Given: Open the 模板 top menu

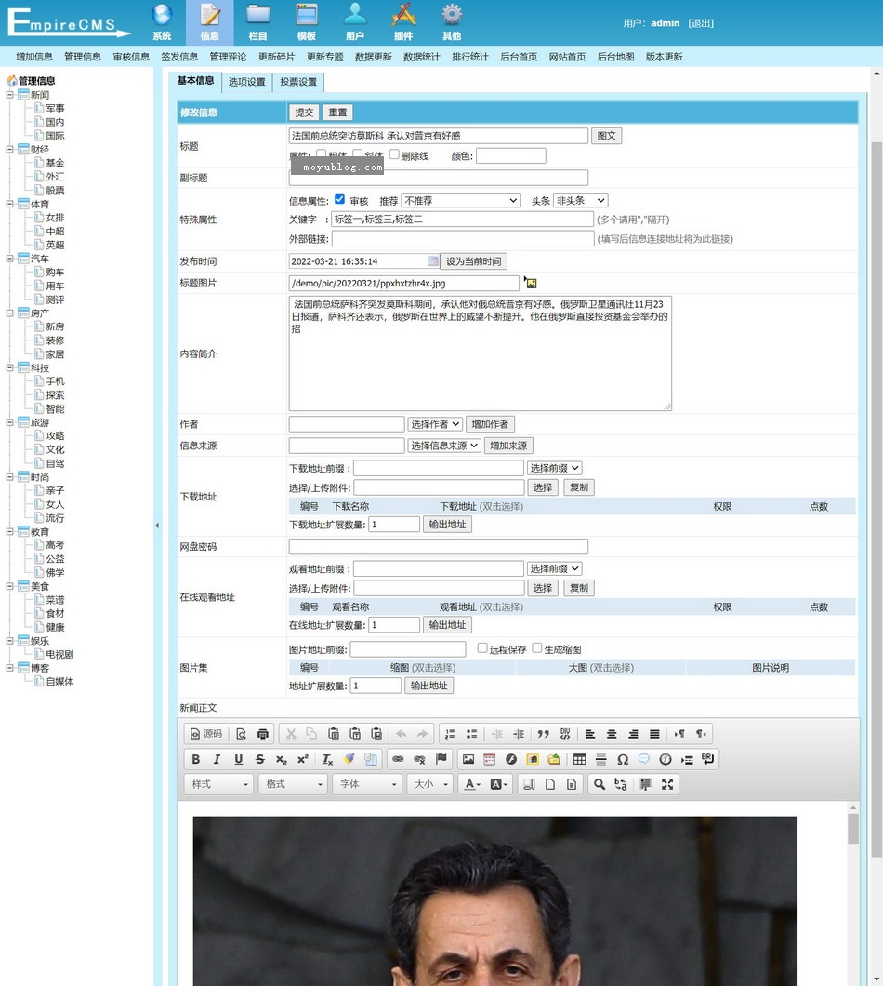Looking at the screenshot, I should (307, 22).
